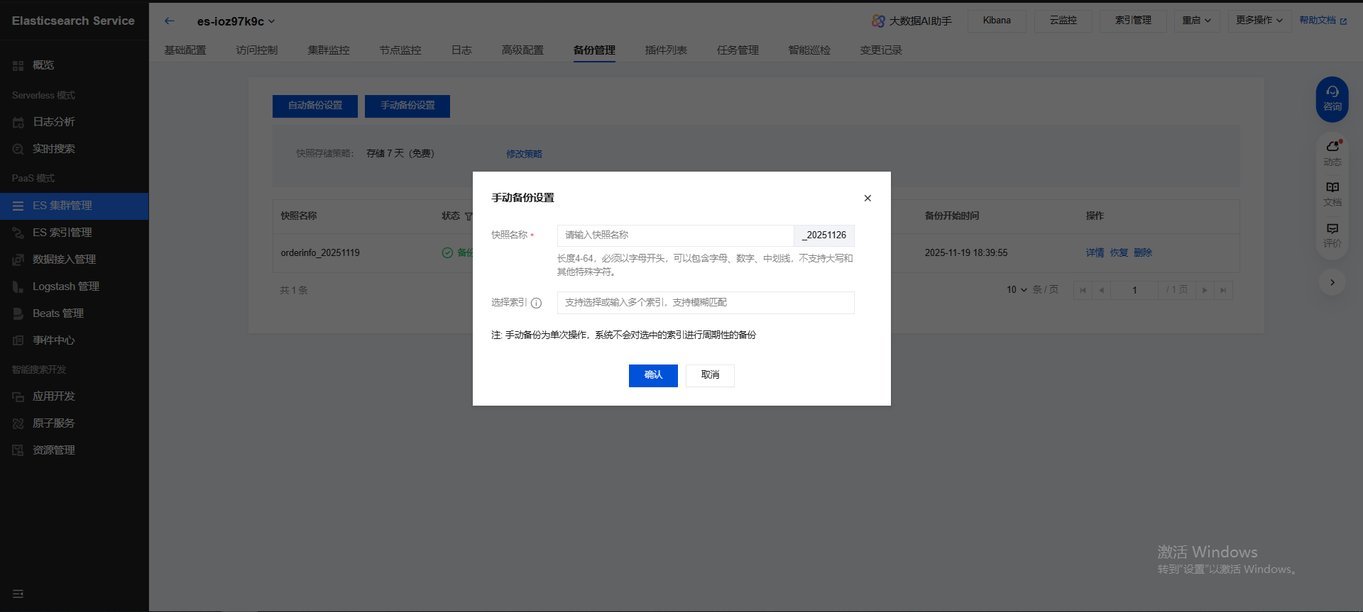Go to first page pagination icon
This screenshot has width=1363, height=612.
coord(1083,290)
